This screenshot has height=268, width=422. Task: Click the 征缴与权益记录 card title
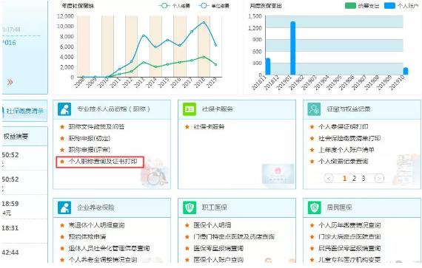(x=349, y=109)
